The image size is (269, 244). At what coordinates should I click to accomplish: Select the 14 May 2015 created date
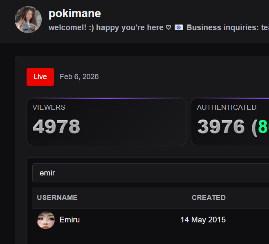point(203,220)
